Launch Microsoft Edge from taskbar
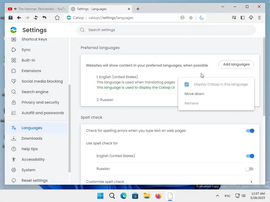The width and height of the screenshot is (270, 202). click(123, 196)
